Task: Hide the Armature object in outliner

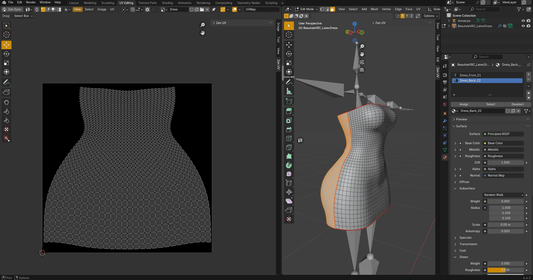Action: point(523,21)
